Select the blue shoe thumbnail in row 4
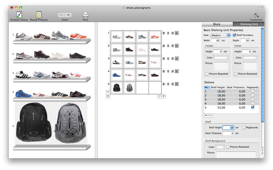The height and width of the screenshot is (170, 273). pyautogui.click(x=117, y=75)
